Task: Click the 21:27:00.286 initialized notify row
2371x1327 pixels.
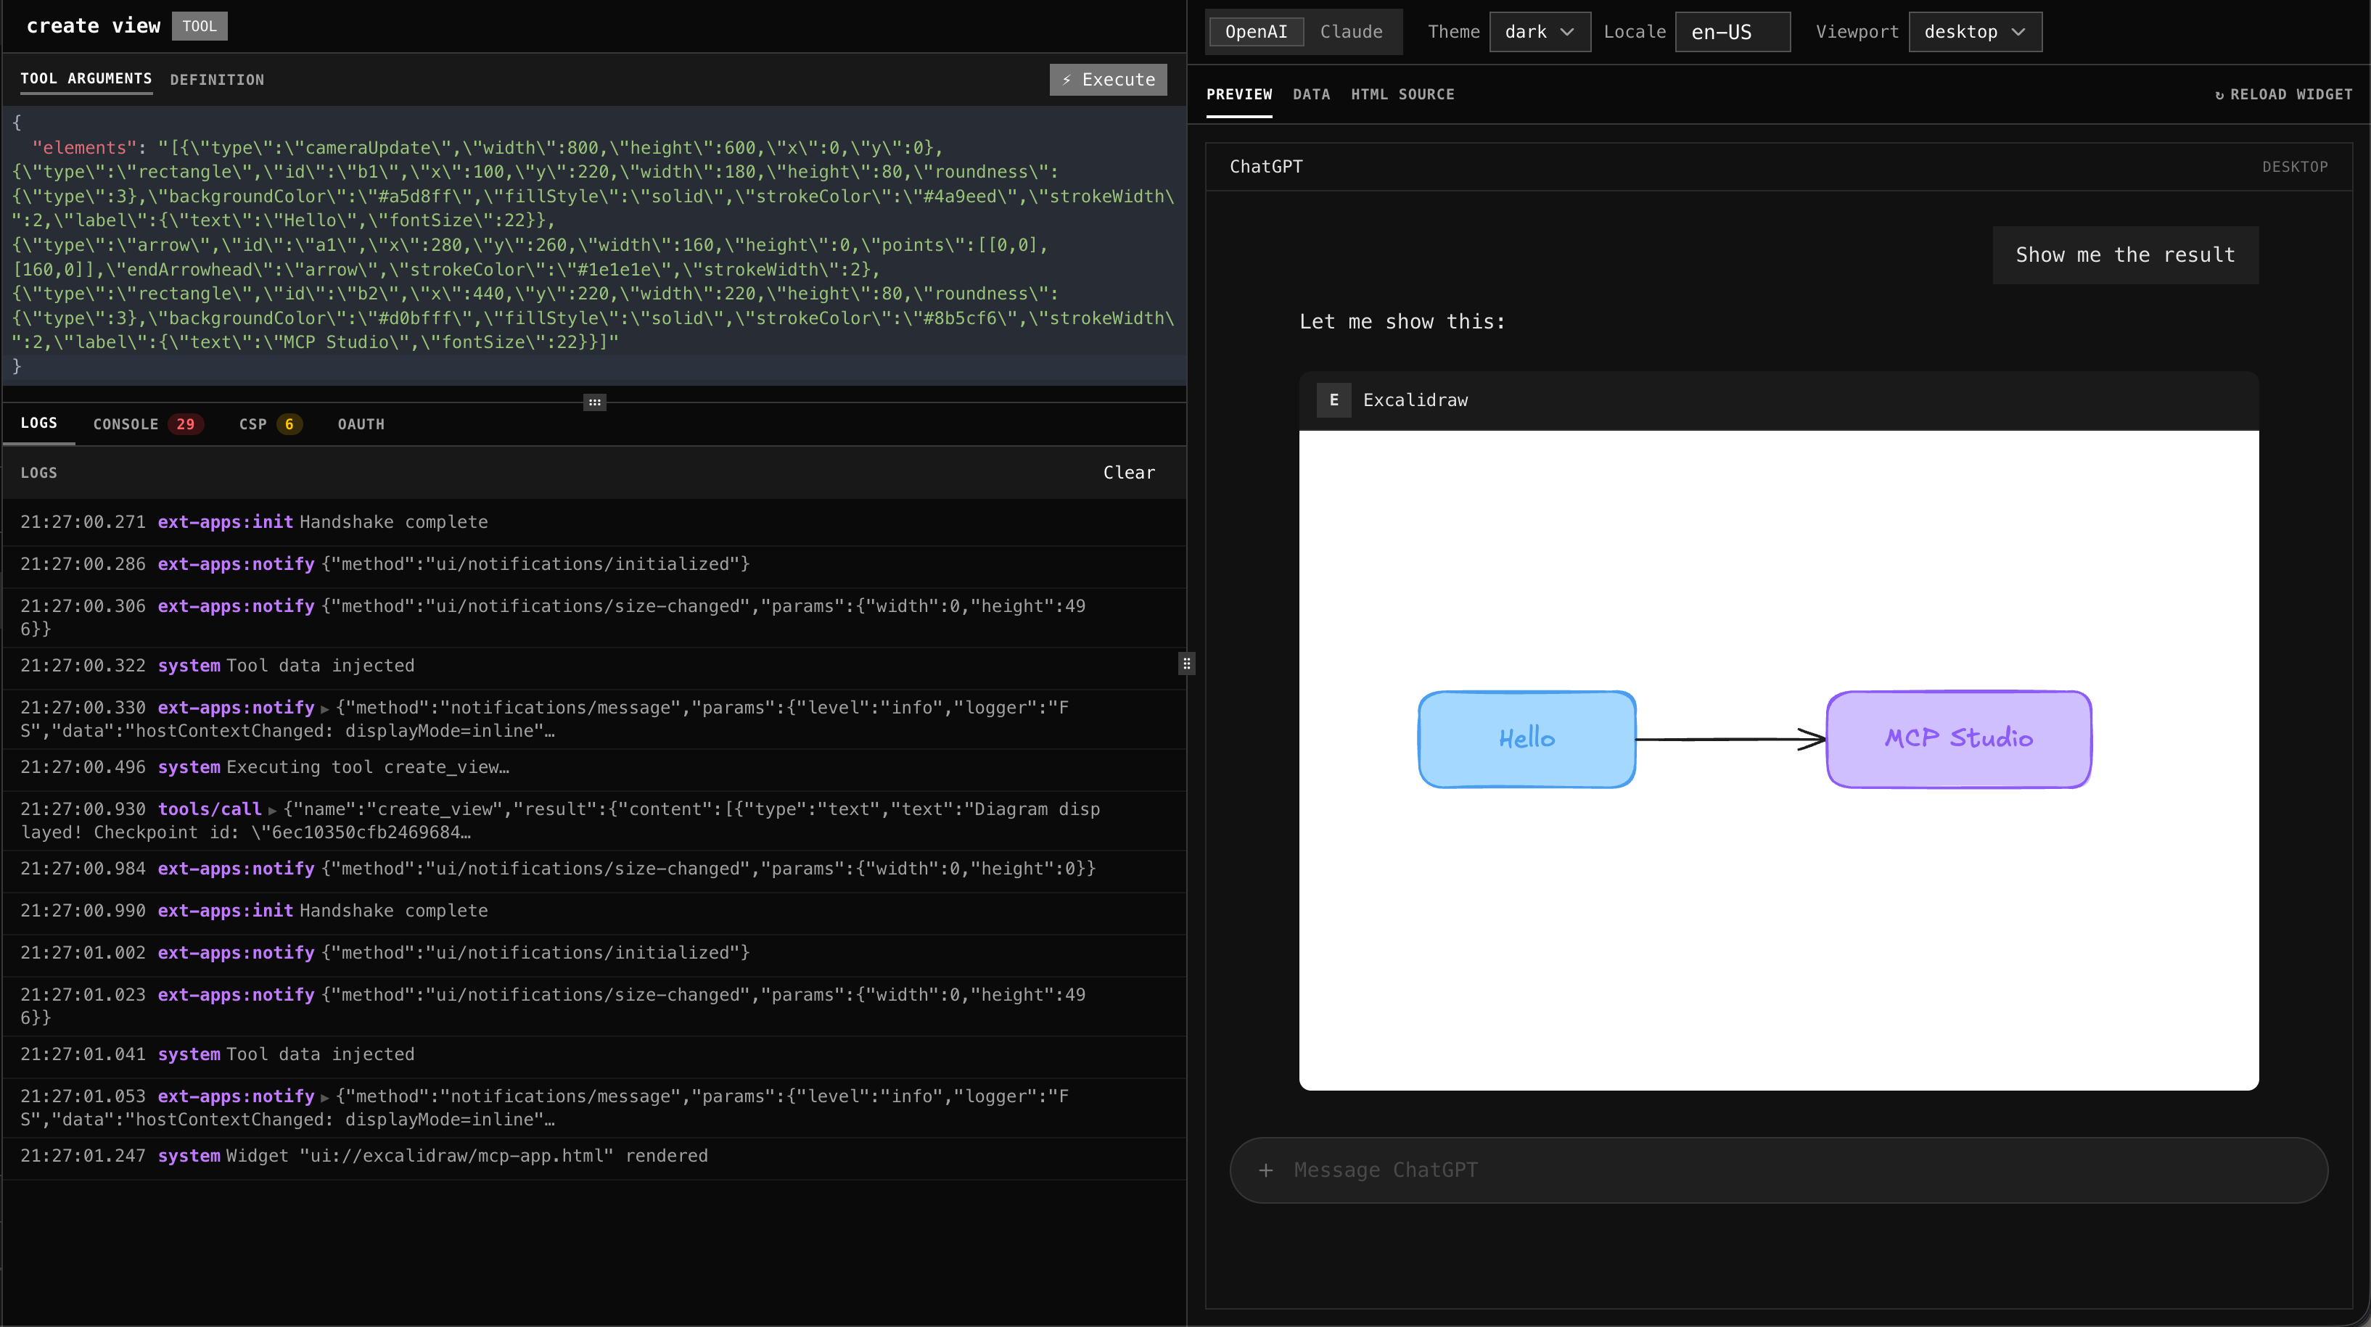Action: [593, 564]
